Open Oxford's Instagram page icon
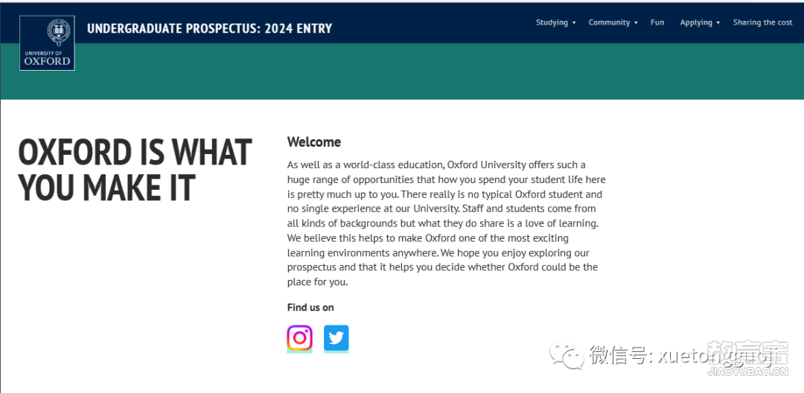804x393 pixels. [x=299, y=338]
